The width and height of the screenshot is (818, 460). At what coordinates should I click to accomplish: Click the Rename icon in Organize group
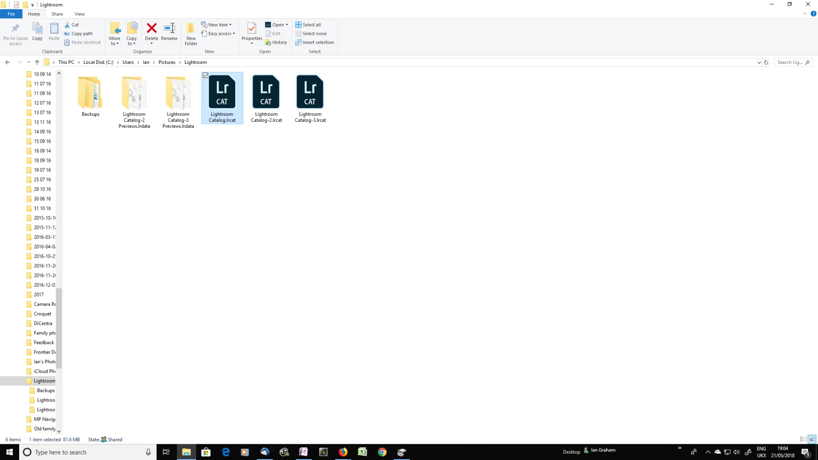pyautogui.click(x=169, y=29)
